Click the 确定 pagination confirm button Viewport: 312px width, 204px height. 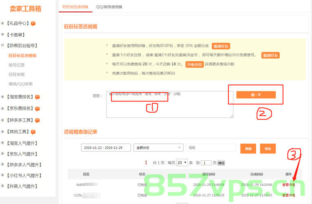[221, 163]
